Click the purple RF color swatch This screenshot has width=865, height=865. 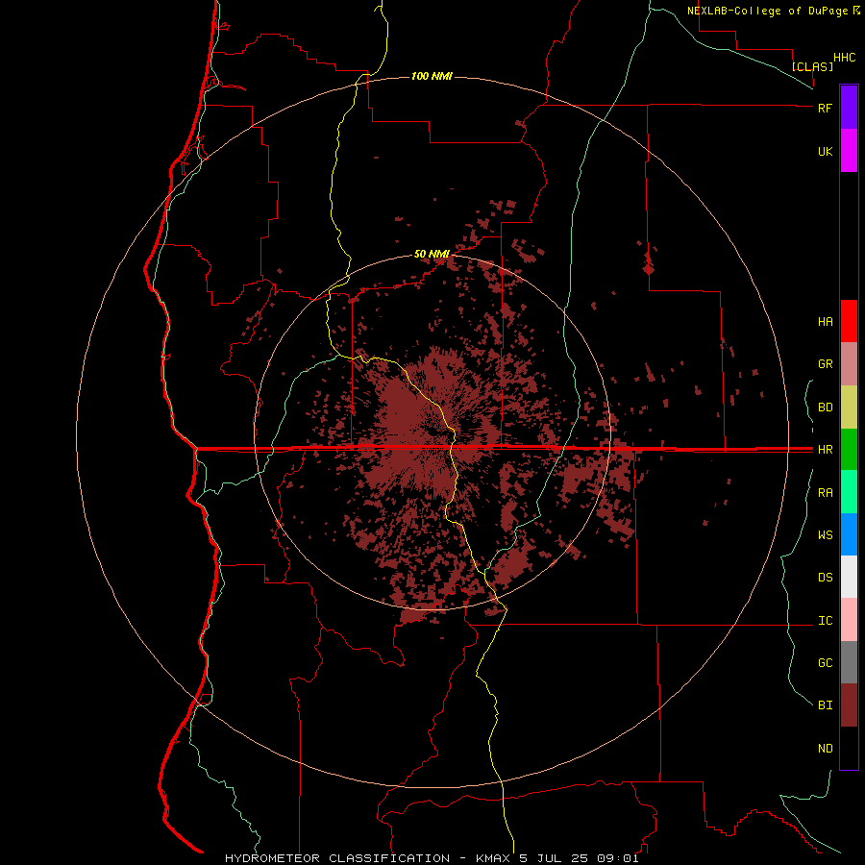[x=849, y=108]
